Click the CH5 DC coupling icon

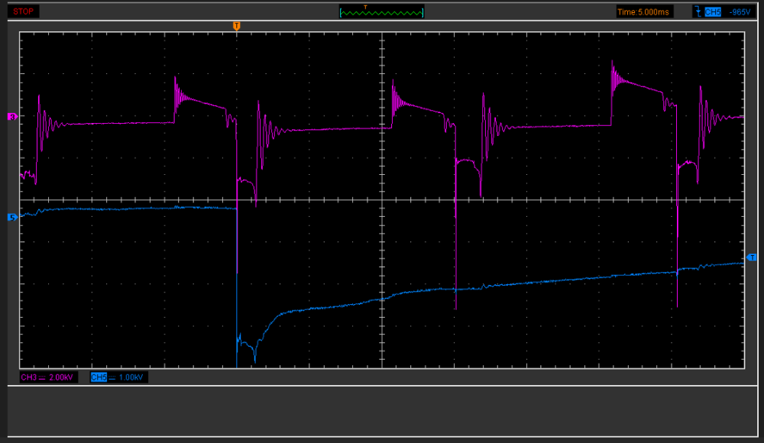pyautogui.click(x=112, y=377)
